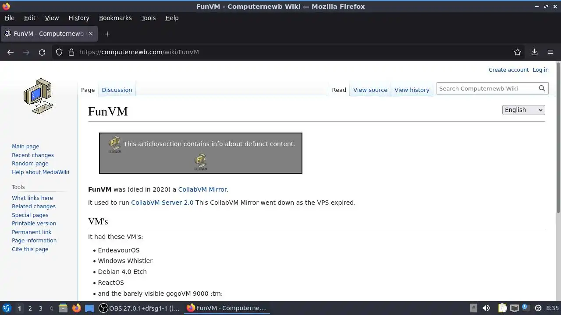This screenshot has height=315, width=561.
Task: Open the tracking protection shield icon
Action: (59, 52)
